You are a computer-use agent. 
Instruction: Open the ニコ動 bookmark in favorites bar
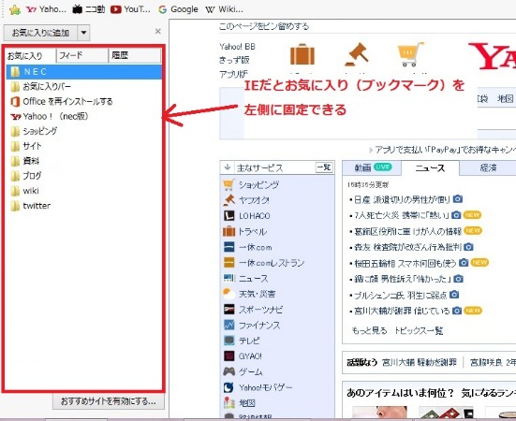[89, 9]
